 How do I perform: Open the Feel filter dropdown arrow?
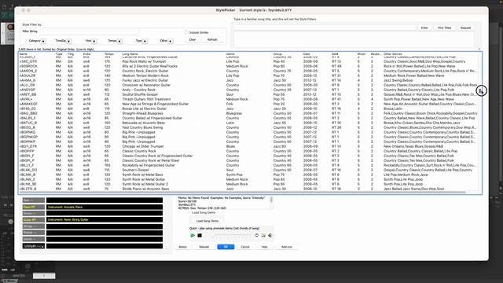(94, 41)
